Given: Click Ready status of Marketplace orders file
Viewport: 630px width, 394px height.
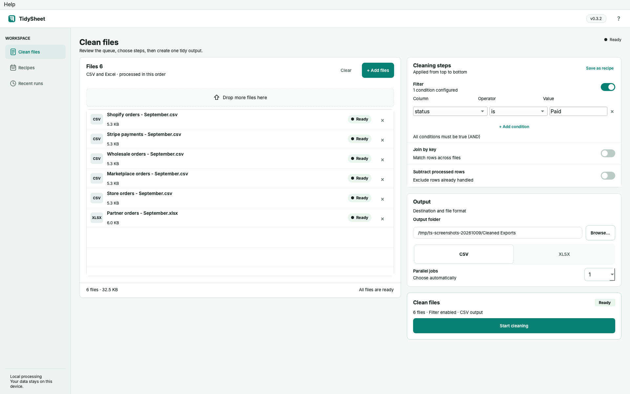Looking at the screenshot, I should (x=360, y=178).
